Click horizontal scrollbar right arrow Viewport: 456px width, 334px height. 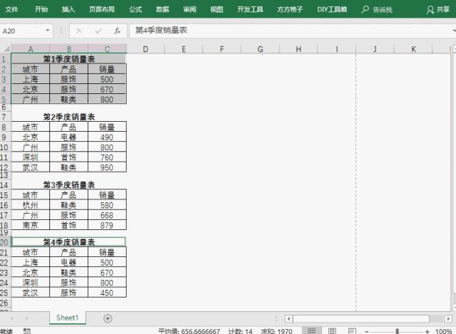[448, 319]
